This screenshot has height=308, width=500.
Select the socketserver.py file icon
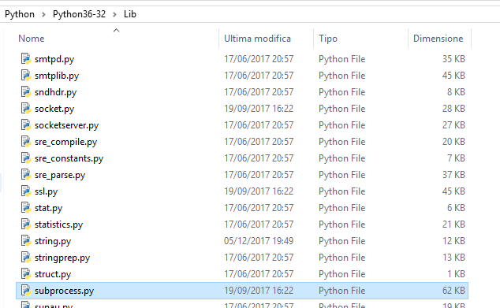pos(26,125)
